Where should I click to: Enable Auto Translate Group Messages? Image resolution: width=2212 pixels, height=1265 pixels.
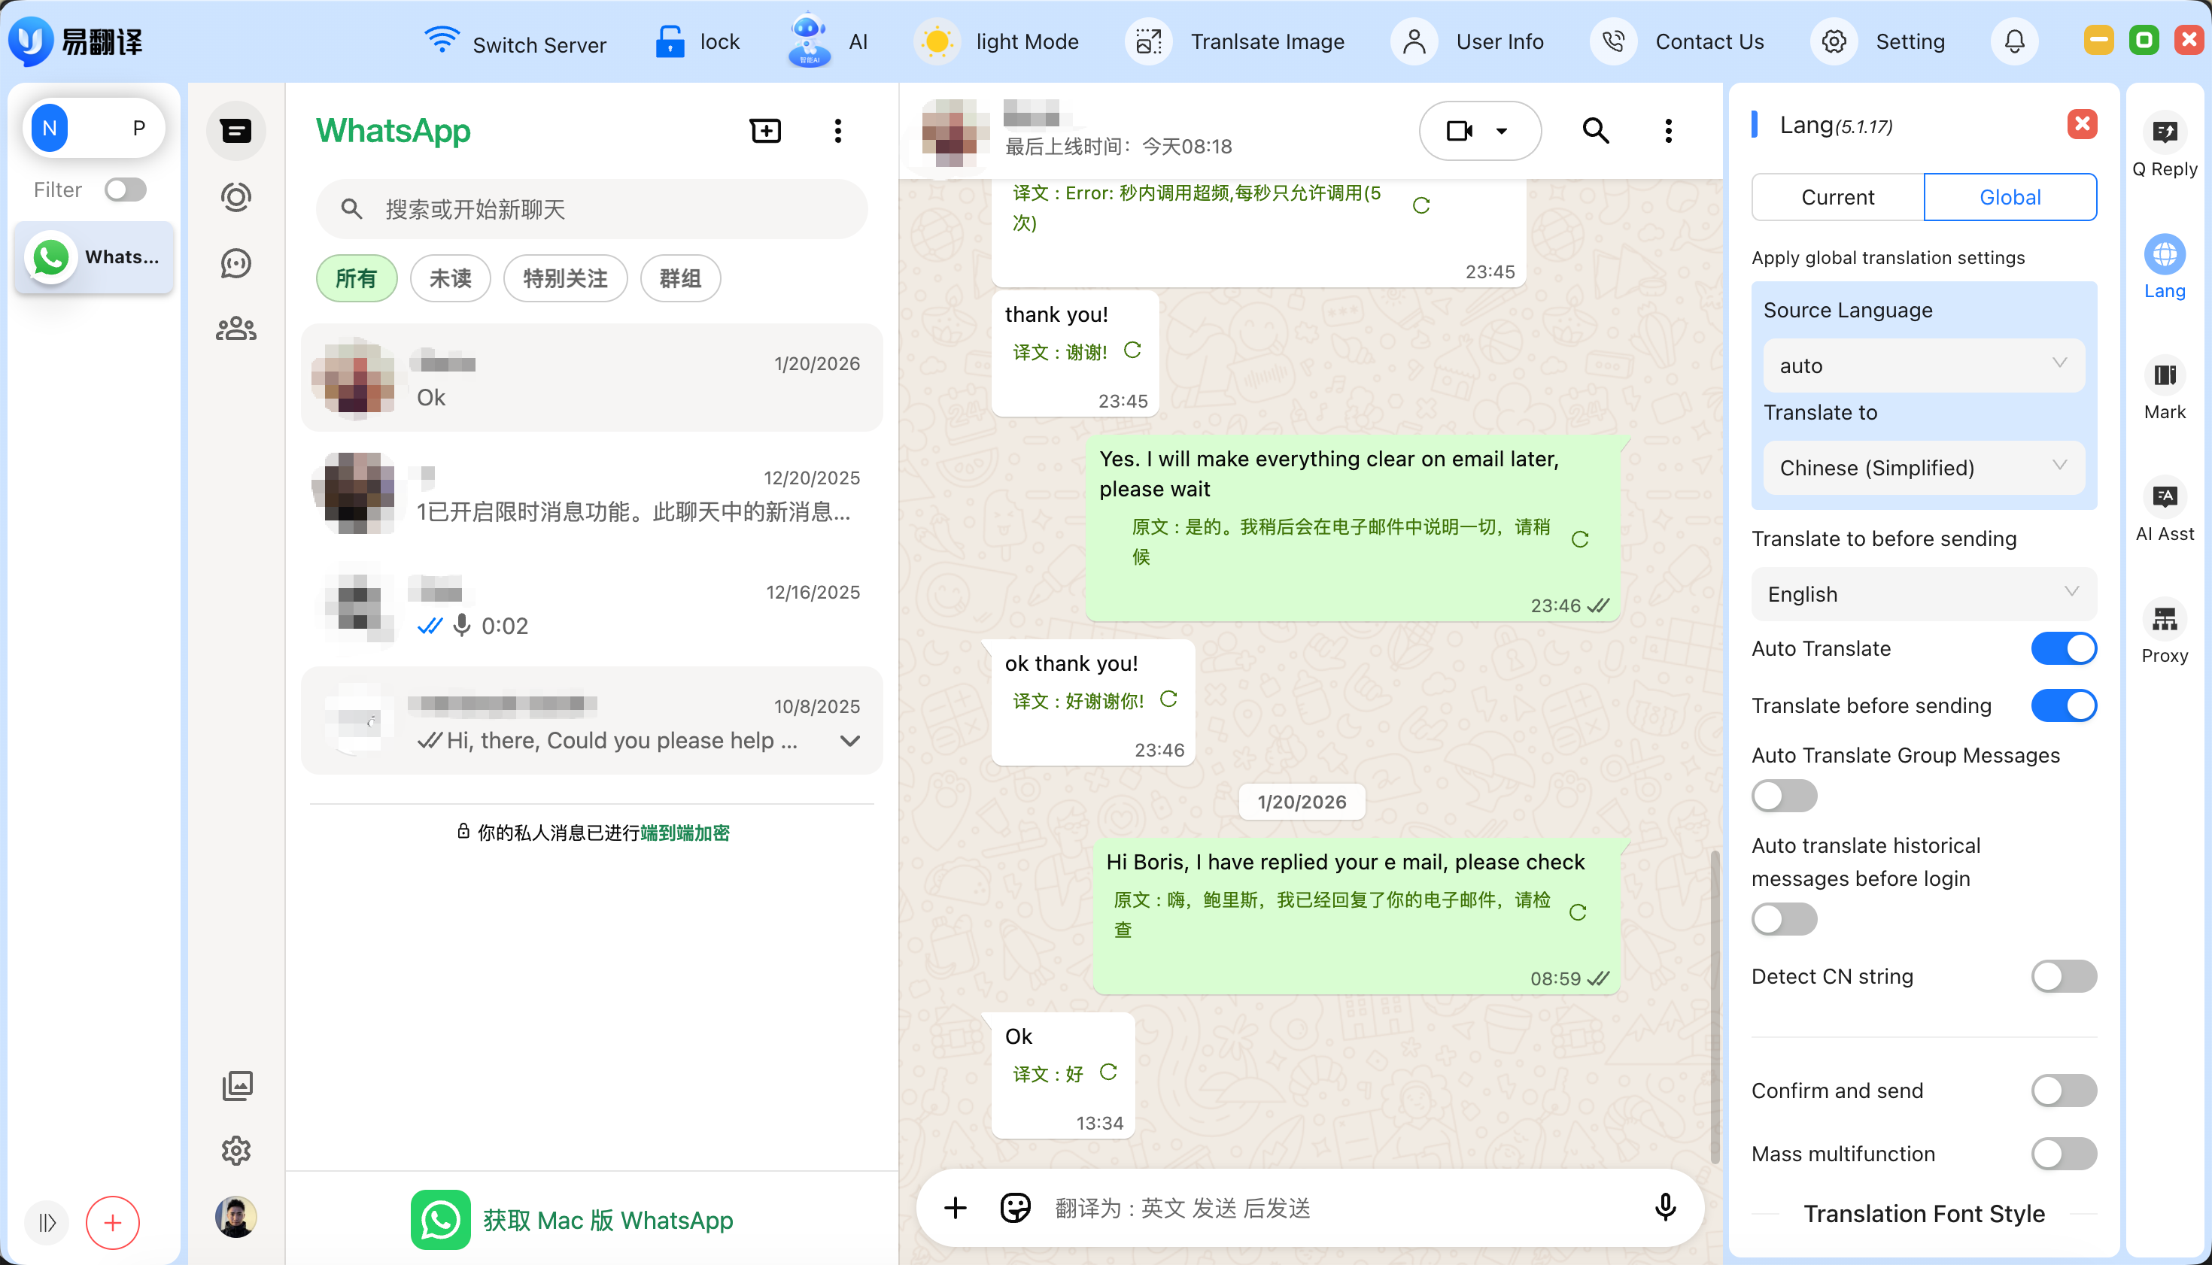click(1783, 795)
